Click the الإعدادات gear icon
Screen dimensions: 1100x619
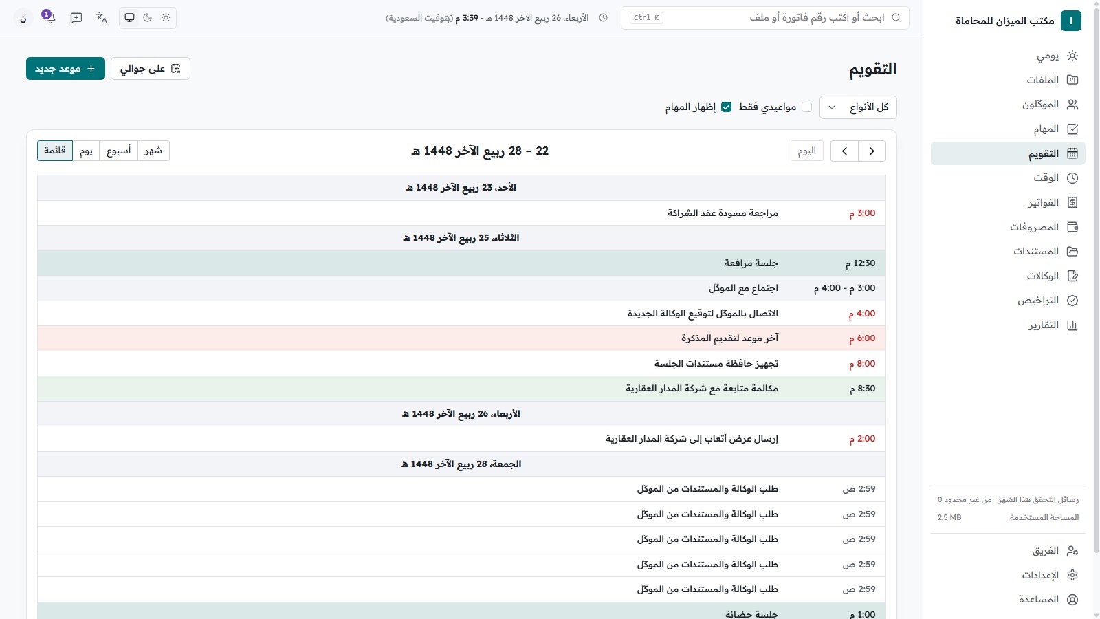click(1072, 575)
